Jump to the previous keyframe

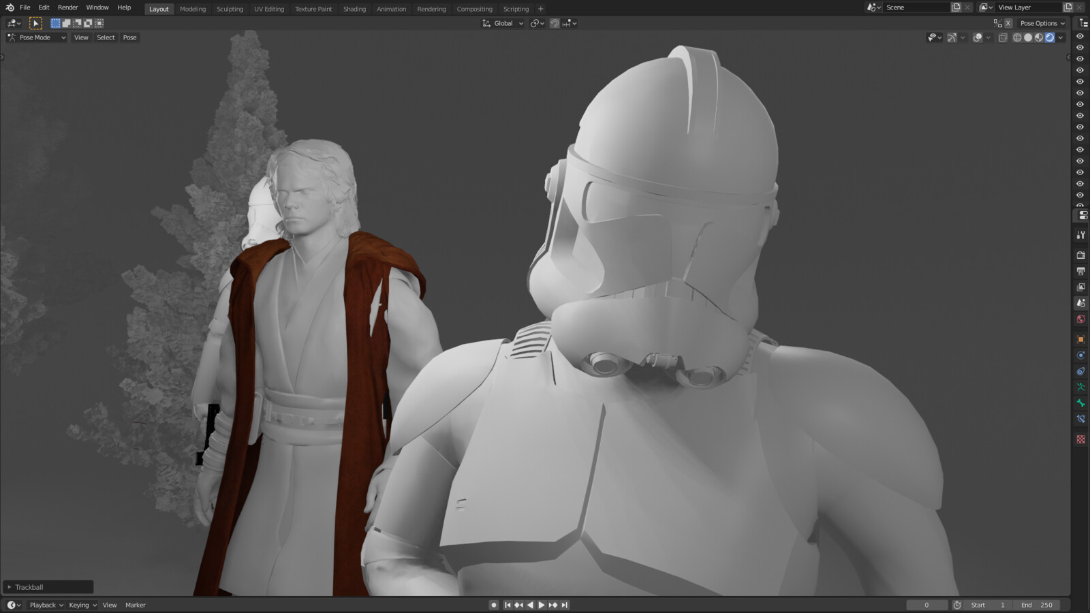[518, 605]
